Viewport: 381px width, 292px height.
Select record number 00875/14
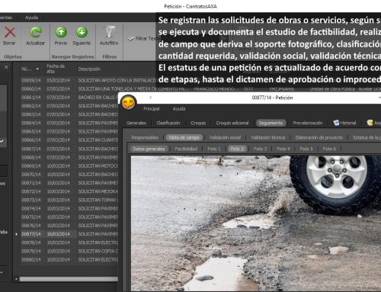(31, 217)
